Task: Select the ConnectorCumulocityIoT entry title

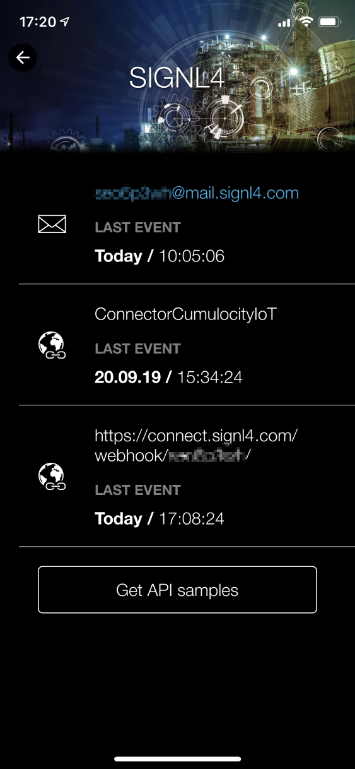Action: [x=185, y=314]
